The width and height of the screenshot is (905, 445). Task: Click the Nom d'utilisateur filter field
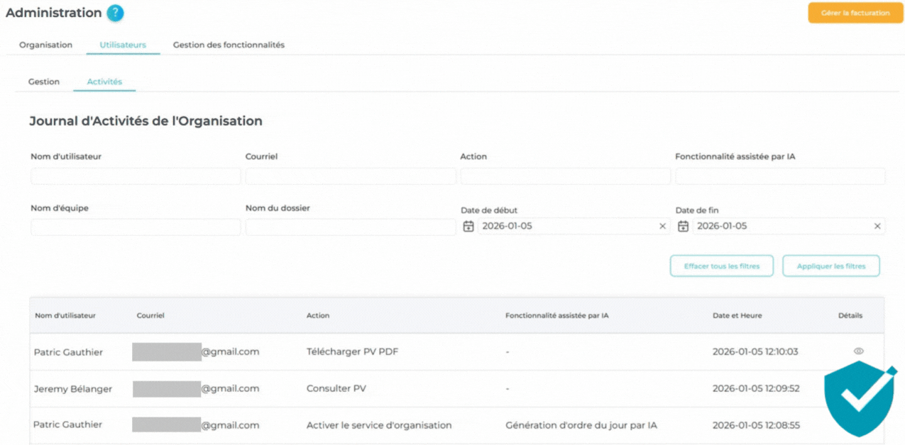[135, 176]
